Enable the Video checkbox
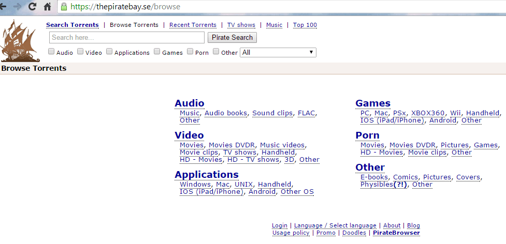The width and height of the screenshot is (506, 244). [80, 51]
